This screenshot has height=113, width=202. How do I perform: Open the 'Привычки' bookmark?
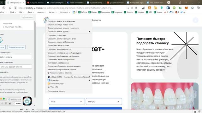click(104, 12)
